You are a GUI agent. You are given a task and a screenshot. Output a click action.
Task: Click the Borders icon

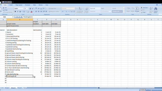(x=24, y=12)
